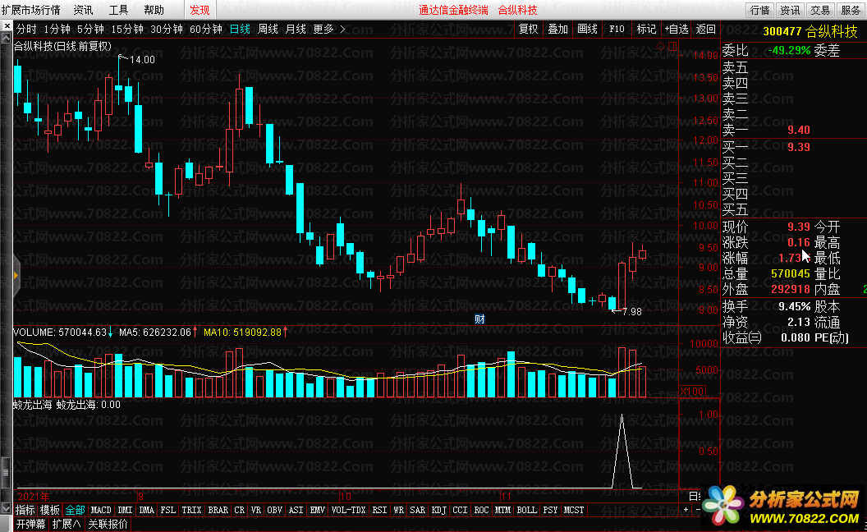Image resolution: width=867 pixels, height=532 pixels.
Task: Switch the indicator to ASI
Action: click(296, 510)
